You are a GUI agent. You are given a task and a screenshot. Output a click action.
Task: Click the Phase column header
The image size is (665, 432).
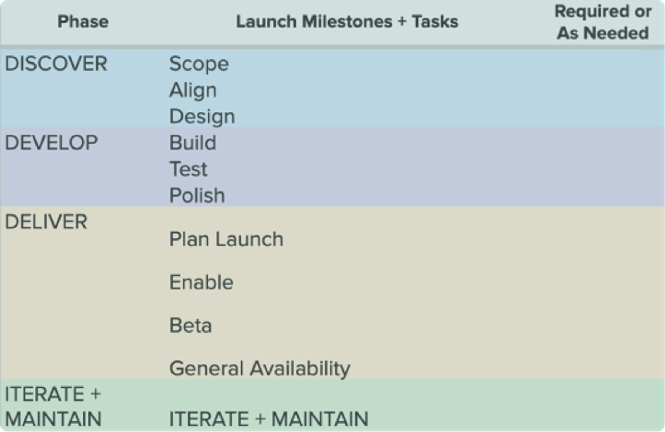coord(83,22)
